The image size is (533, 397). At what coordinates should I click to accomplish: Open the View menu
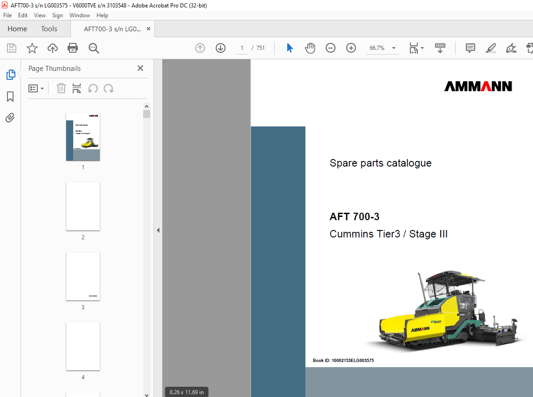(40, 15)
